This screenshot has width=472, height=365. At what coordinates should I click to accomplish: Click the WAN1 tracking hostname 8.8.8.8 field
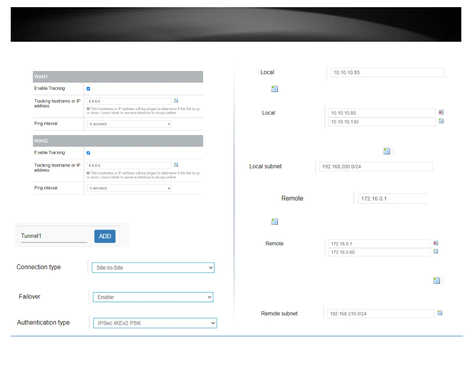(x=129, y=101)
